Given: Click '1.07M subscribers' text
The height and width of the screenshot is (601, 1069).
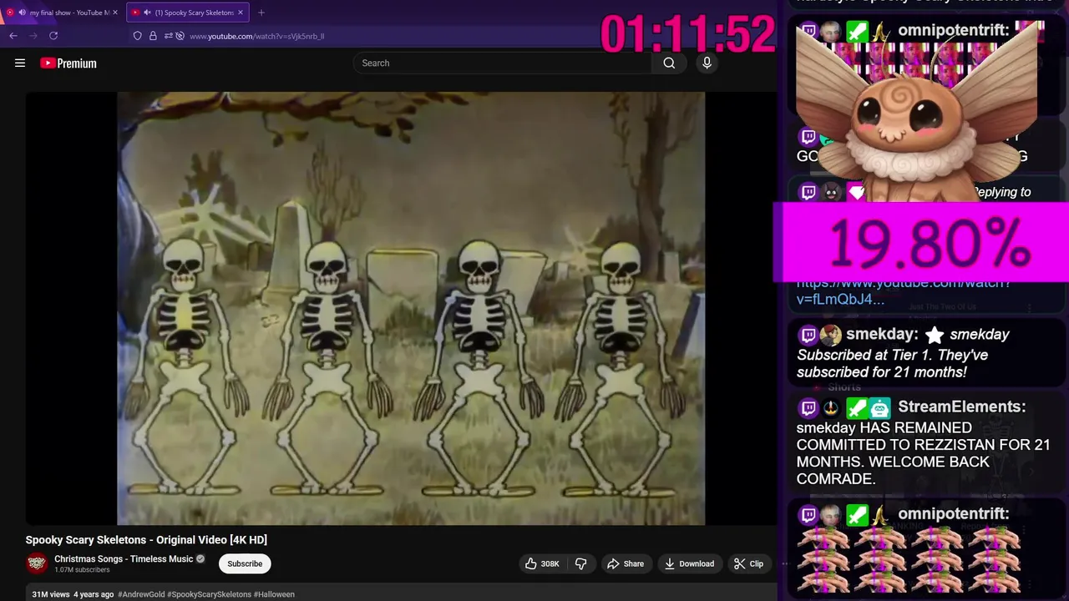Looking at the screenshot, I should [x=82, y=570].
